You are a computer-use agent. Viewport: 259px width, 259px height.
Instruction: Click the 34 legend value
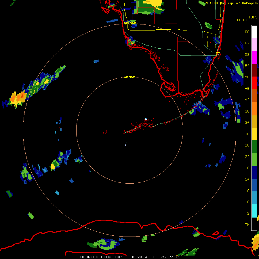(x=247, y=123)
